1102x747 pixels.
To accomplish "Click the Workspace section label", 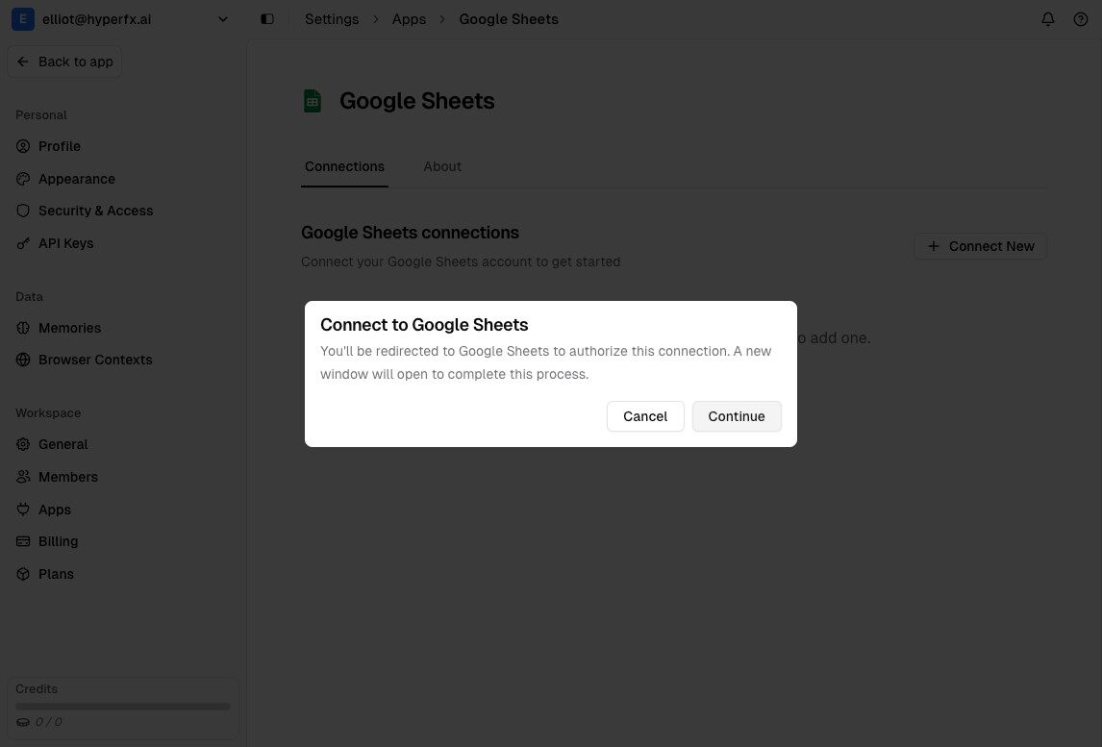I will (x=48, y=413).
